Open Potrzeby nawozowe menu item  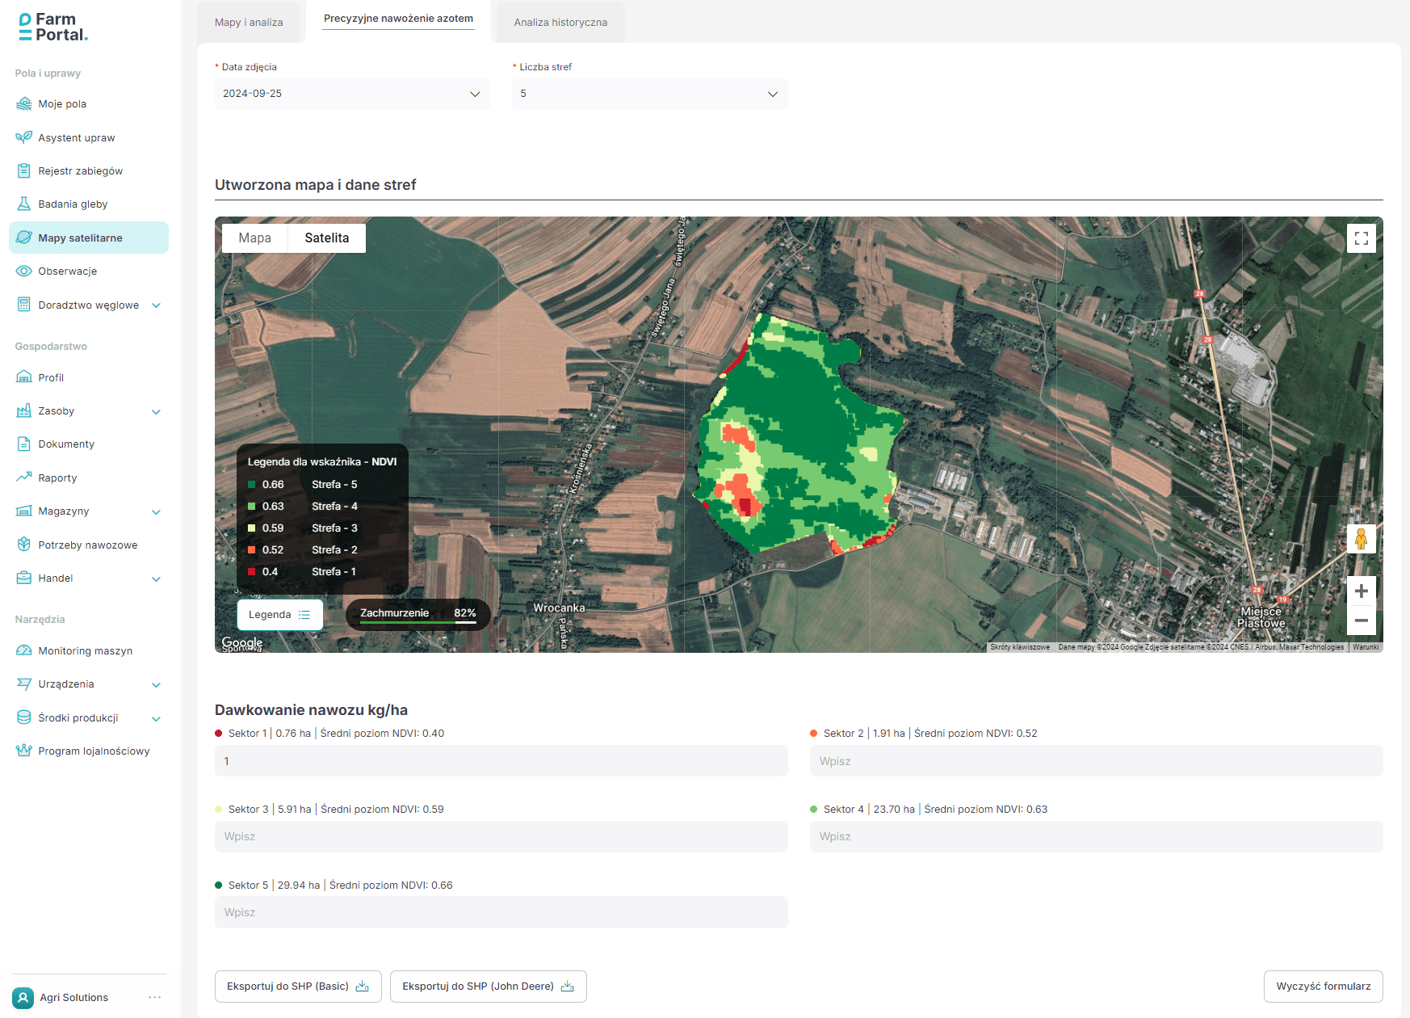coord(89,545)
